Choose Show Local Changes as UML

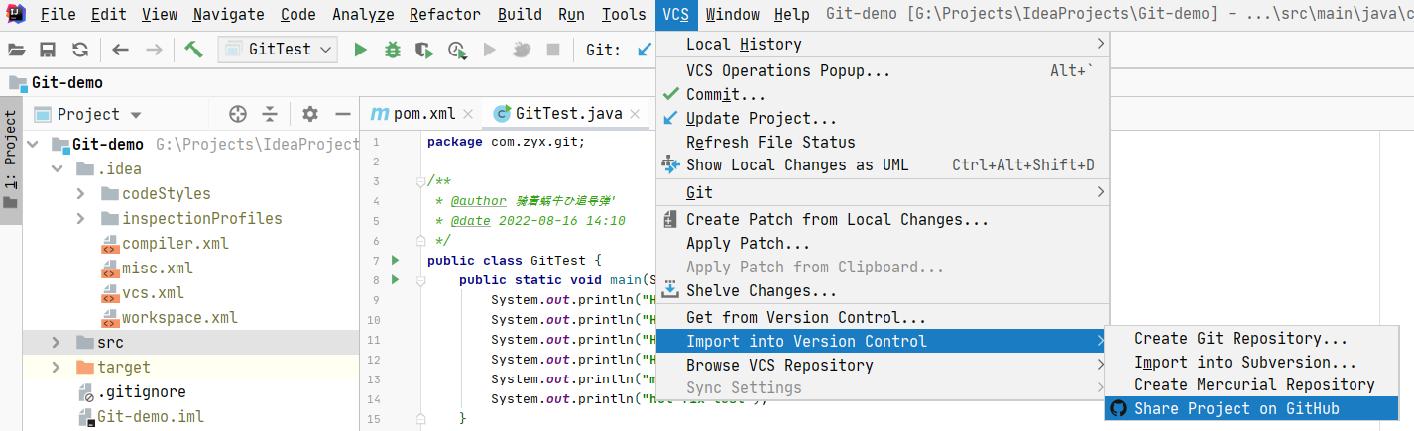(x=883, y=164)
